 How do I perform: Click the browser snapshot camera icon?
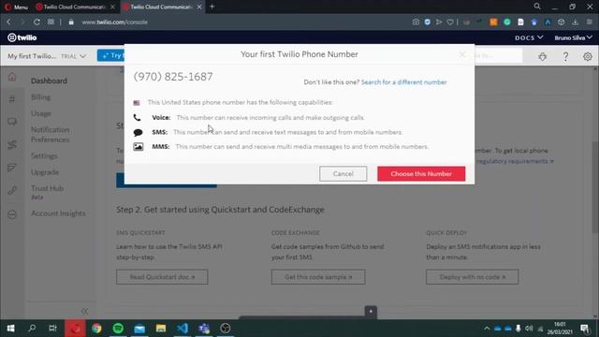[x=416, y=22]
